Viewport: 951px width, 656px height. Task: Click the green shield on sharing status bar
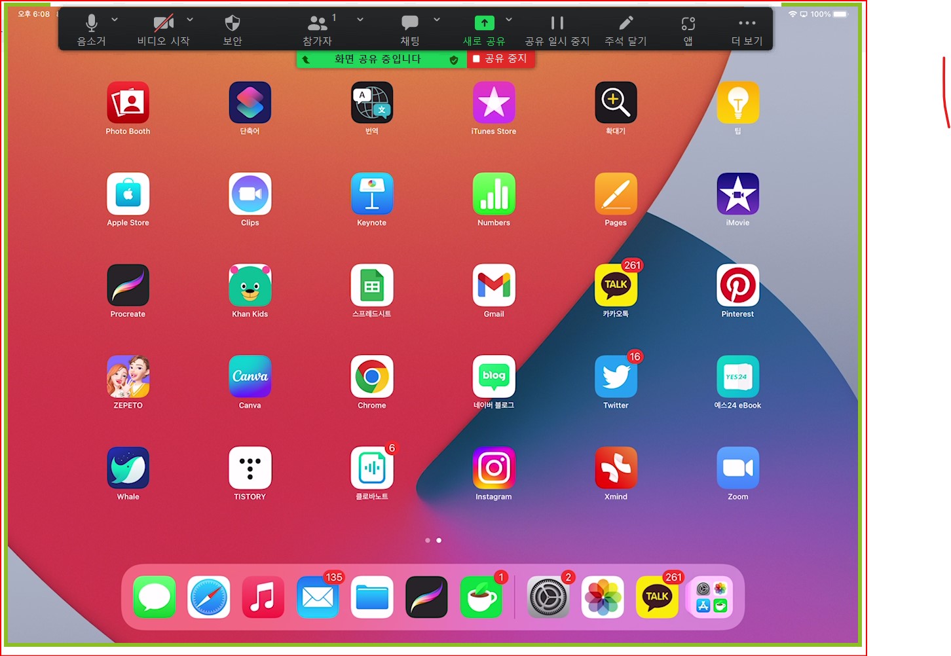click(454, 60)
